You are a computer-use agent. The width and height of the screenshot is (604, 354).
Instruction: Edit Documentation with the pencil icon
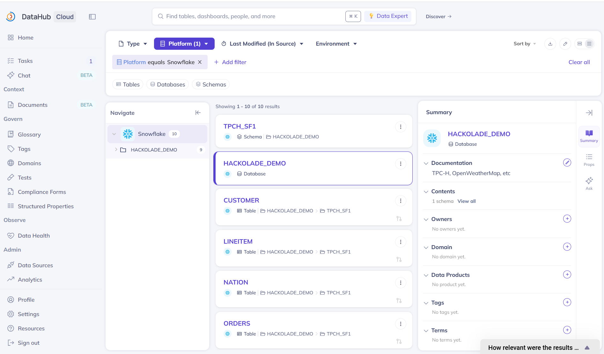(567, 163)
